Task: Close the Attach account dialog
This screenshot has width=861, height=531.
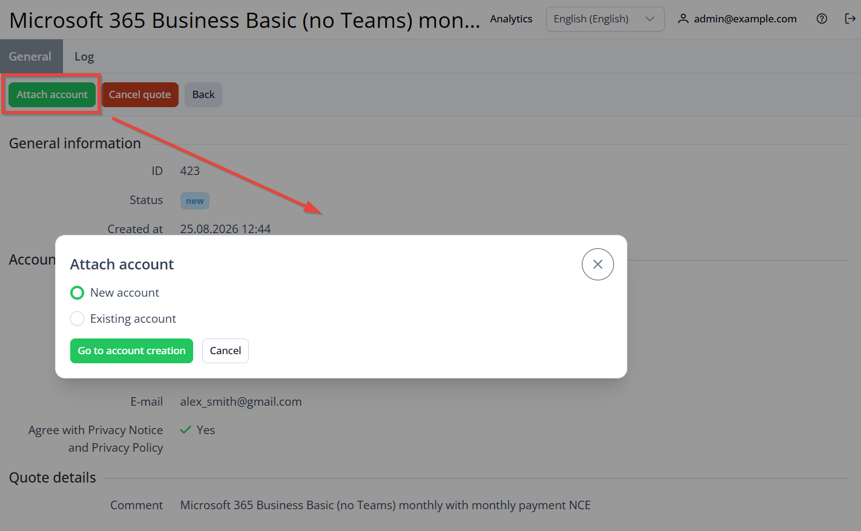Action: (x=598, y=265)
